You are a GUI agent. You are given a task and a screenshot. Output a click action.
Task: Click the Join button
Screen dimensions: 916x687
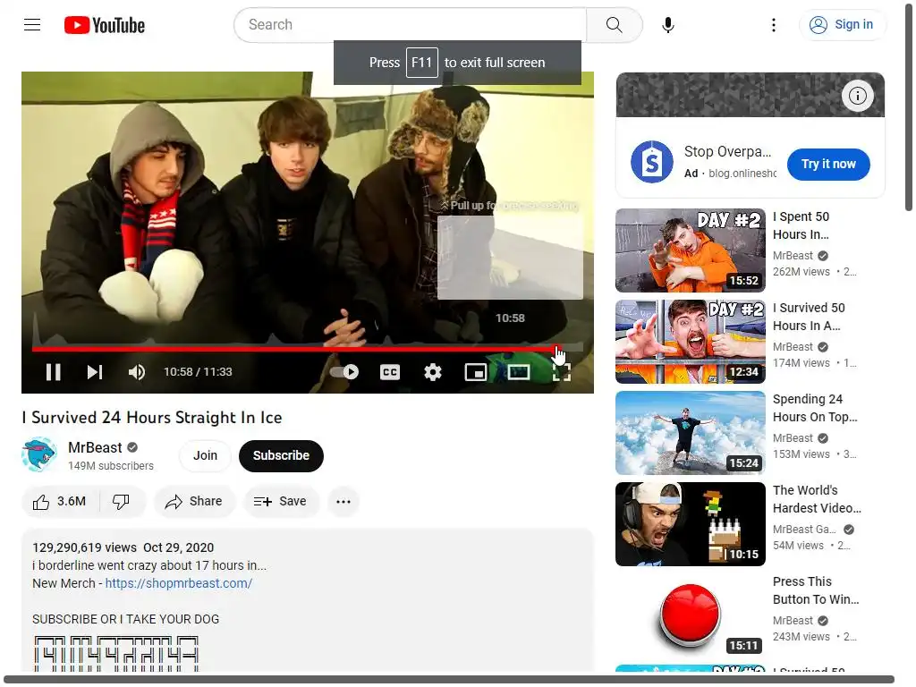(x=205, y=455)
